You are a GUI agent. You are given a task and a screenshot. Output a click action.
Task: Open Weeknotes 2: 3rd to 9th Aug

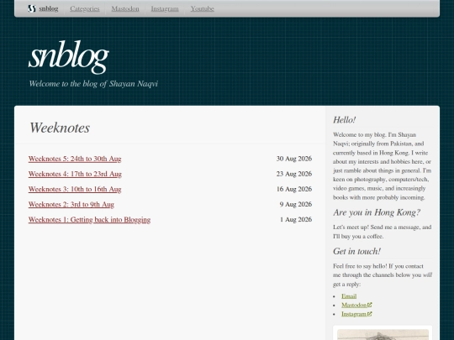pos(71,204)
